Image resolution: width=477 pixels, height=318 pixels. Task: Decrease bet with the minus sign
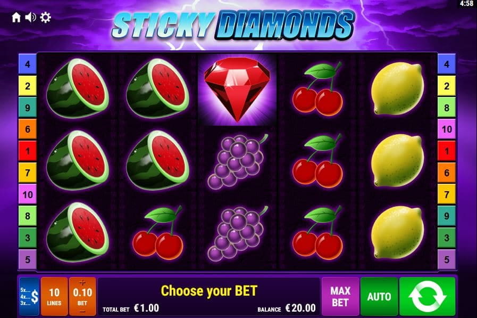click(82, 311)
